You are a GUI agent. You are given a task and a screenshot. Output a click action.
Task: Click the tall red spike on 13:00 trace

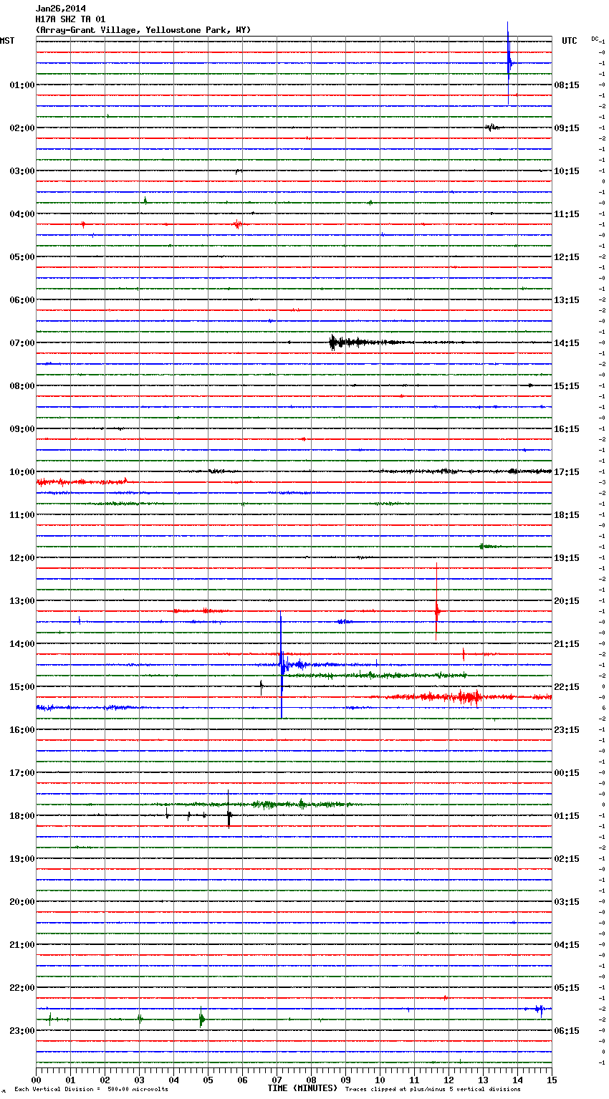436,611
